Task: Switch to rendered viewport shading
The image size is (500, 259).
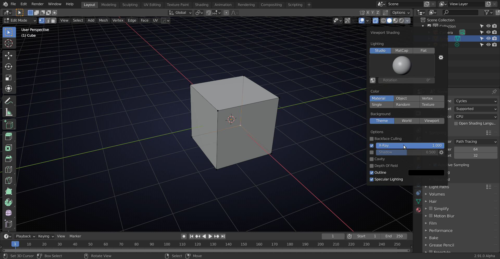Action: tap(402, 21)
